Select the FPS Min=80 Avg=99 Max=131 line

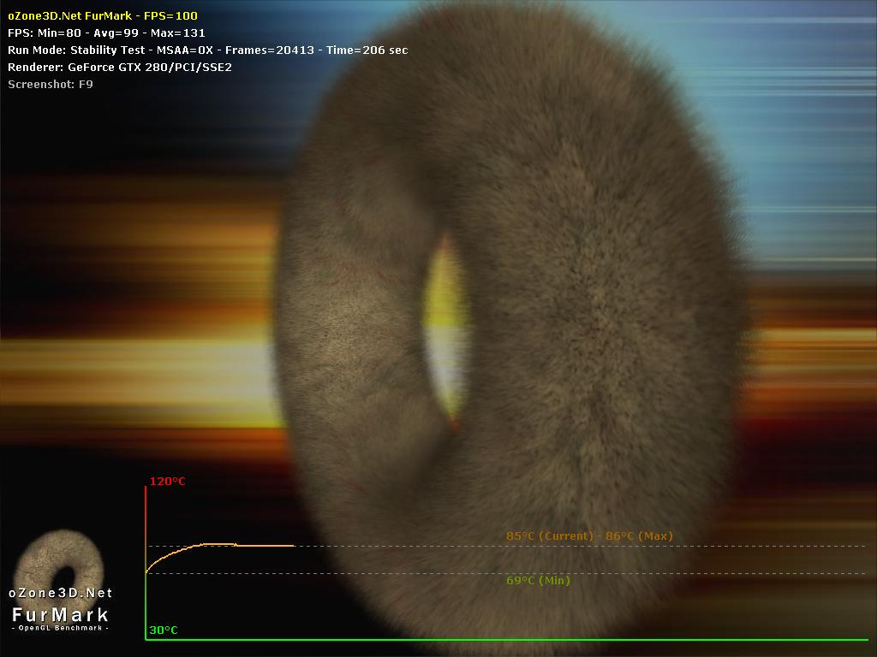pos(106,33)
